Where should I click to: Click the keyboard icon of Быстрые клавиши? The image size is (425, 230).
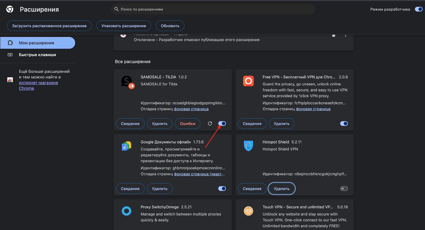(10, 55)
